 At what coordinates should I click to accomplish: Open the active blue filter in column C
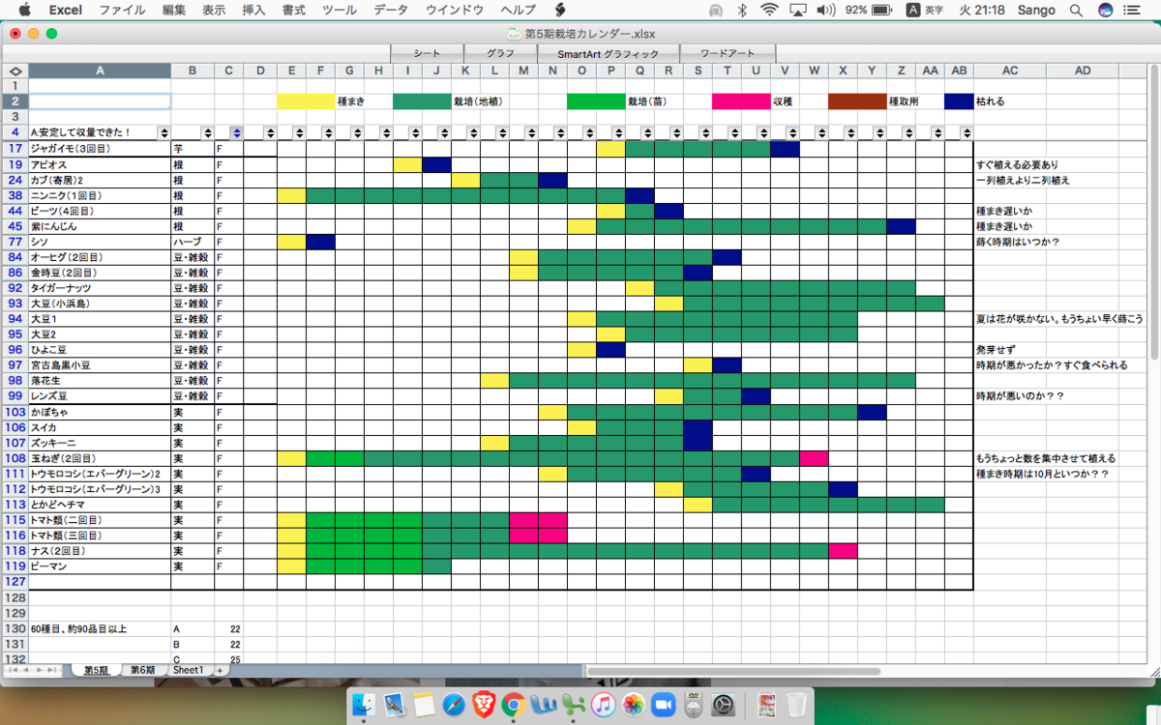(x=237, y=132)
